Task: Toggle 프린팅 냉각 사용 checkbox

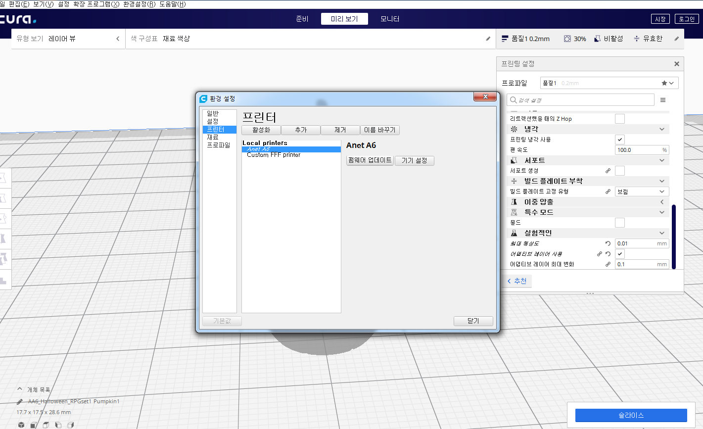Action: pyautogui.click(x=620, y=140)
